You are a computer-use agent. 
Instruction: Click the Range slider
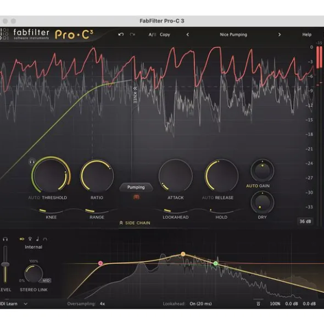[97, 211]
